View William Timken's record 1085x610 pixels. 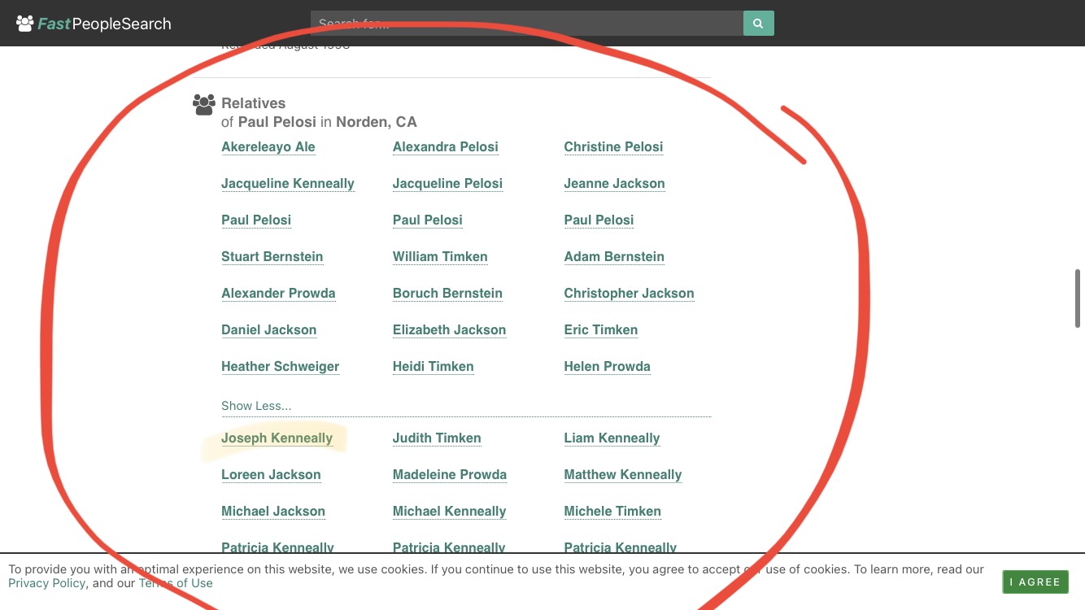coord(440,257)
